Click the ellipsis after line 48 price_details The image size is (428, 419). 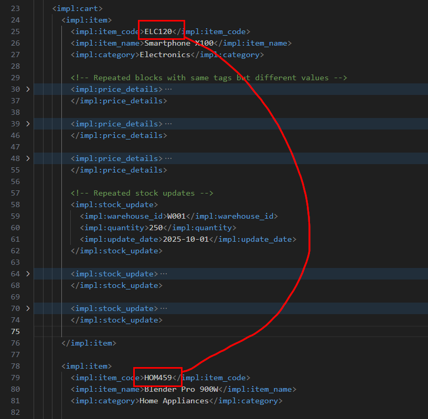[x=168, y=159]
